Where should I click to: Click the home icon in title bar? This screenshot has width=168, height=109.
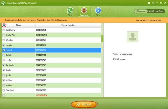(x=149, y=3)
